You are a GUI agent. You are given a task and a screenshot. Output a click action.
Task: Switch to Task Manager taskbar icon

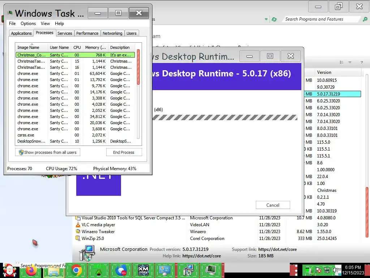[x=211, y=270]
